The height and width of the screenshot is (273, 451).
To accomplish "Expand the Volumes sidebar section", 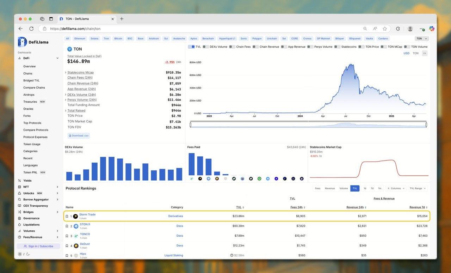I will pos(57,231).
